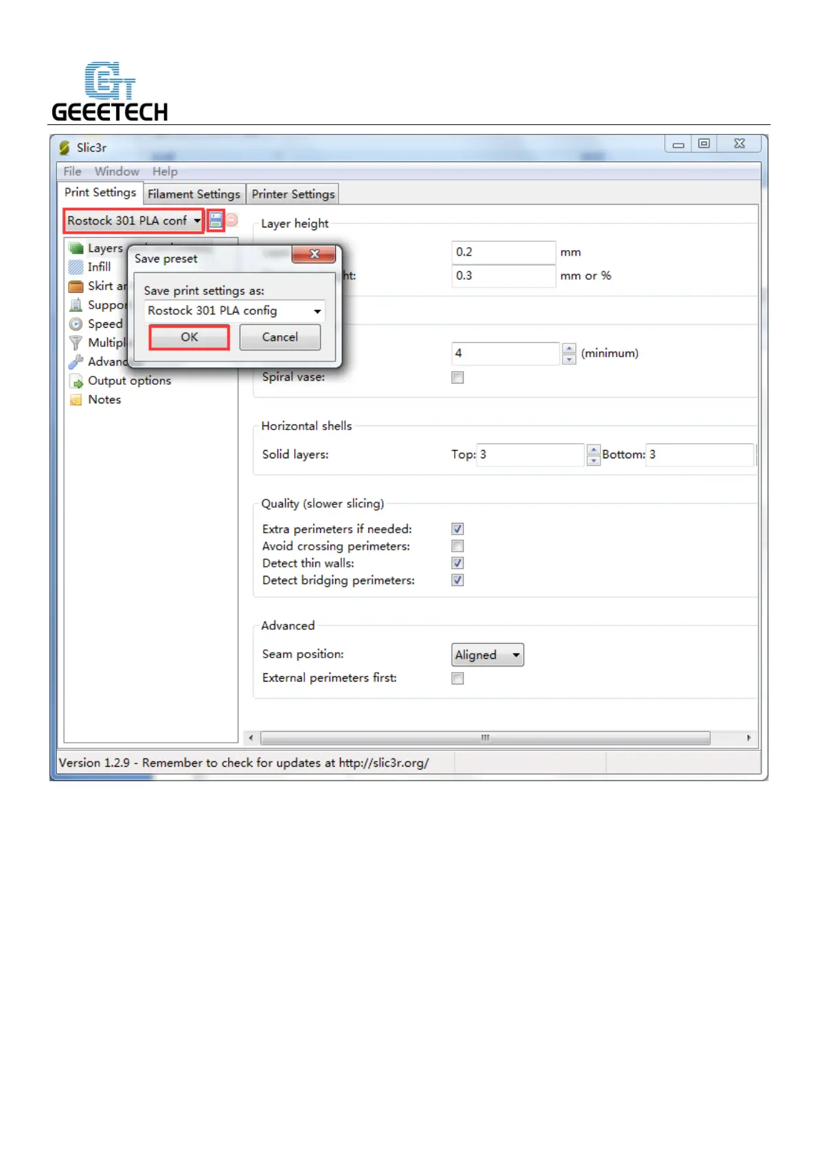Click the Top solid layers field

(x=531, y=455)
